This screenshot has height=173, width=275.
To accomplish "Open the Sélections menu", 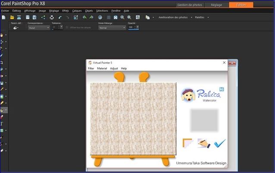I will 102,11.
